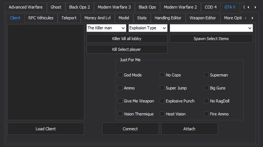Enable the God Mode checkbox
Viewport: 263px width, 147px height.
coord(120,75)
